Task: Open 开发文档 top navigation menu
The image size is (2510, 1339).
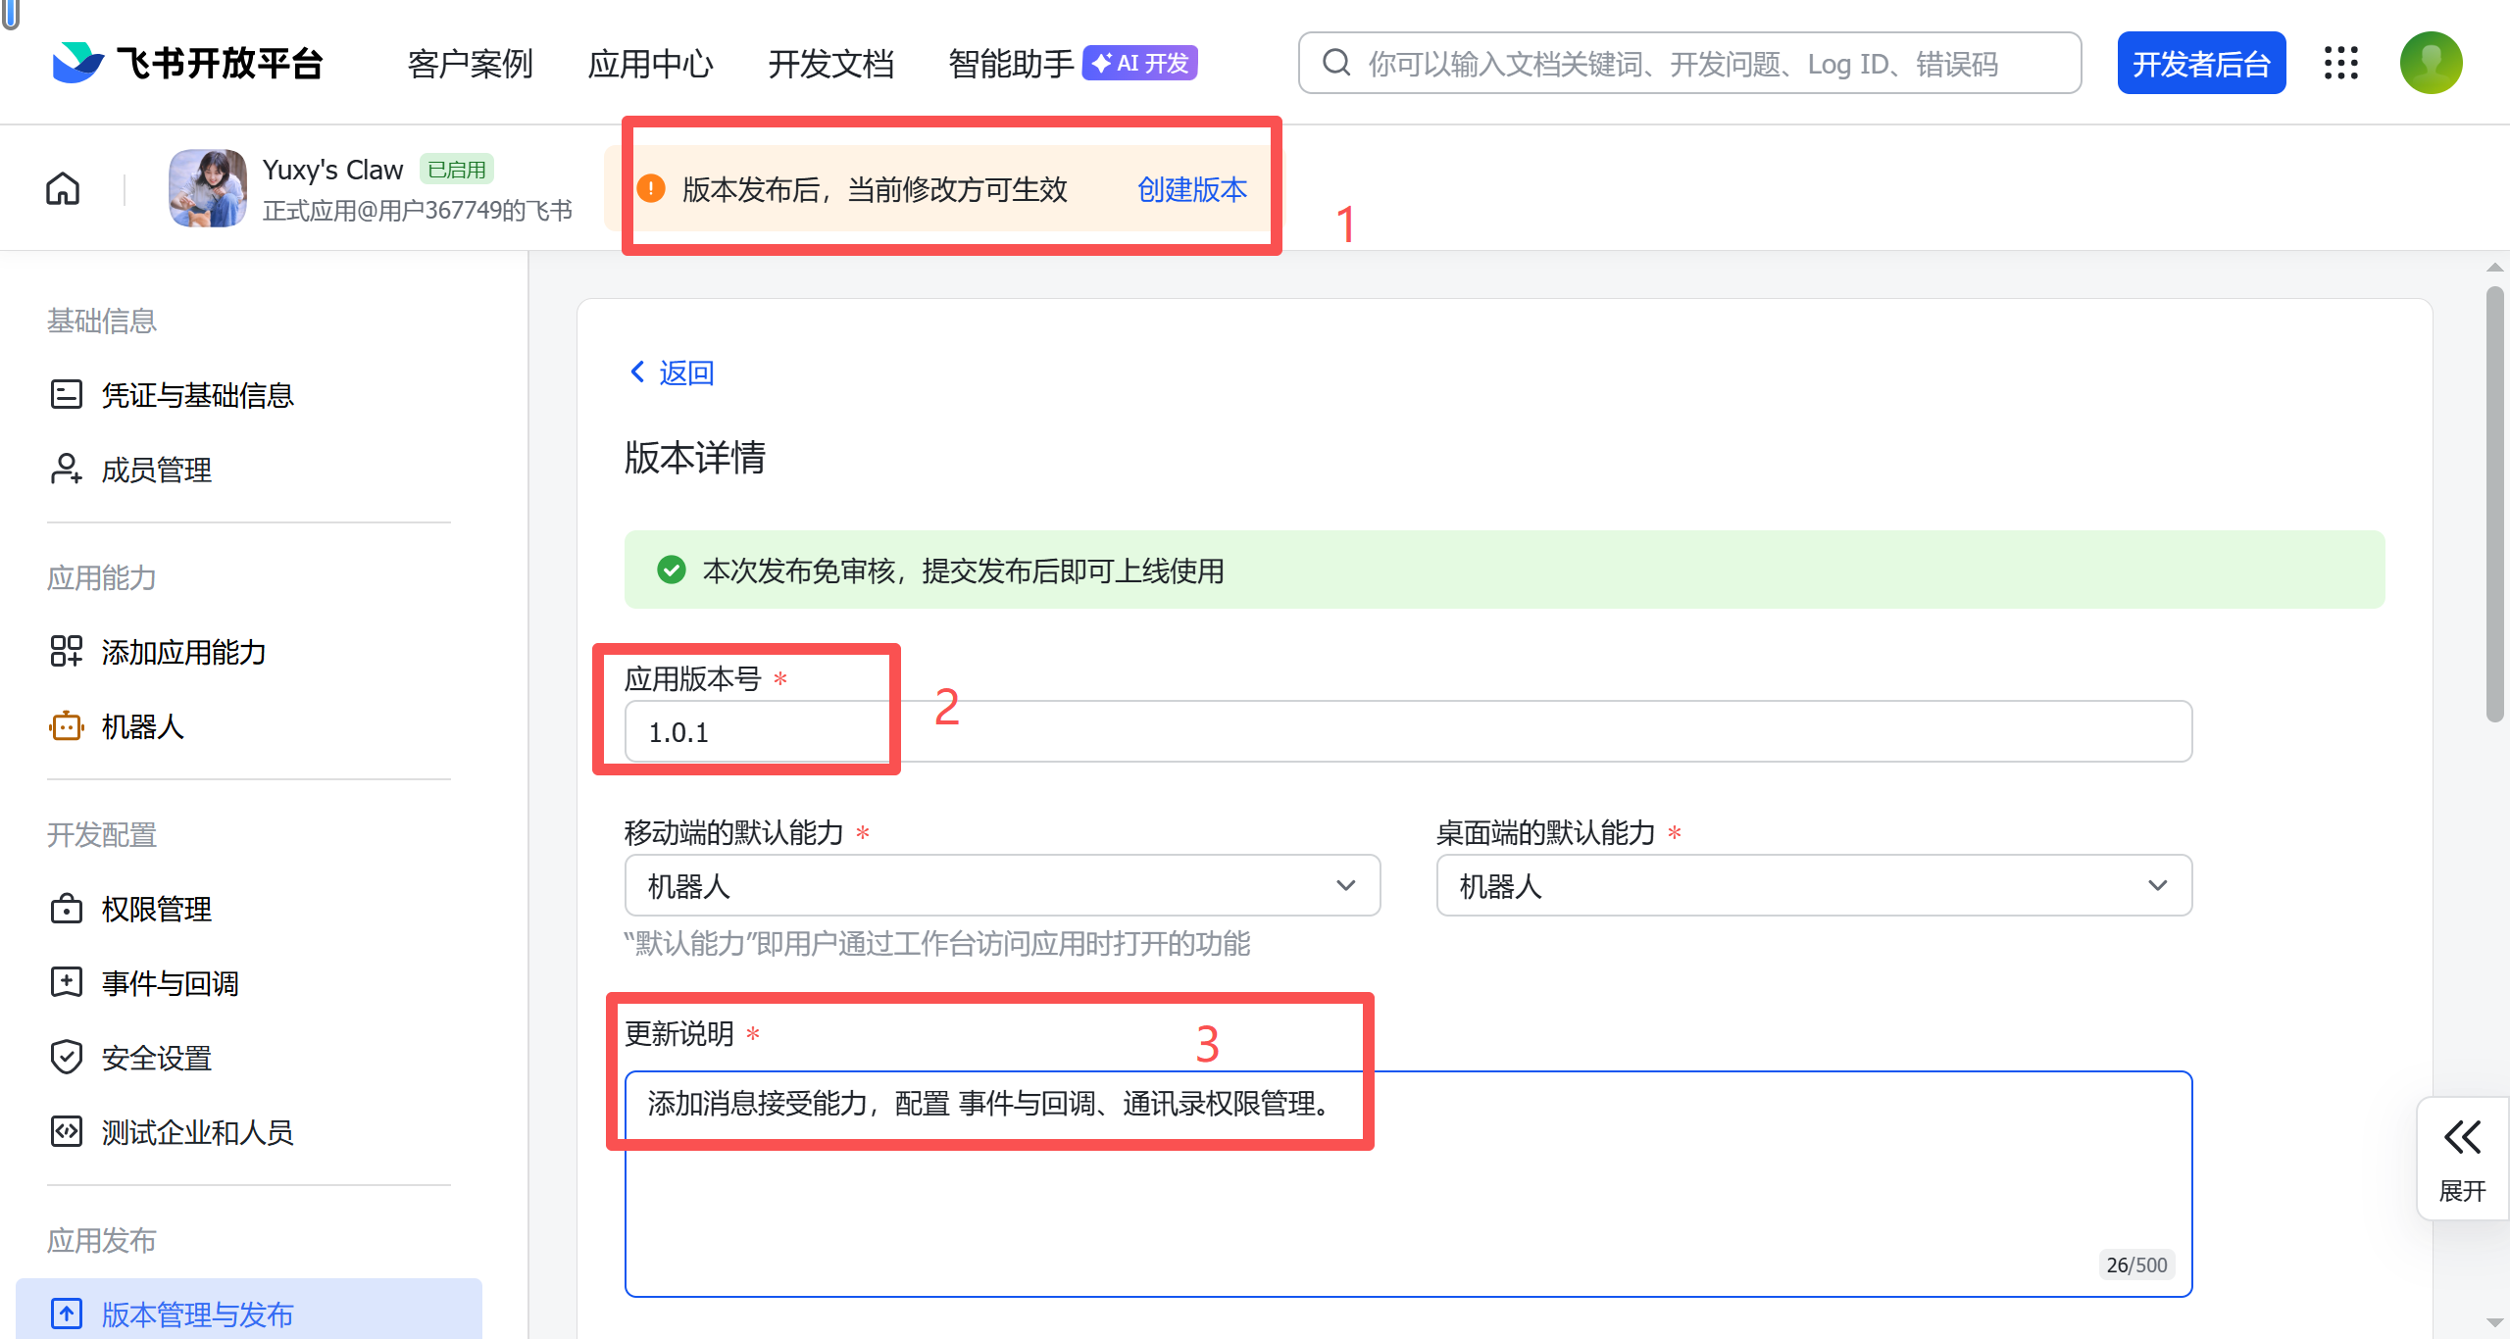Action: click(830, 64)
